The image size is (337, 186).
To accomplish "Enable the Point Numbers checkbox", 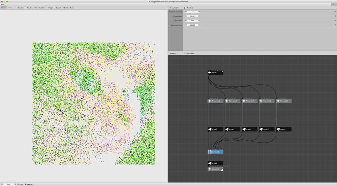I will [x=33, y=8].
